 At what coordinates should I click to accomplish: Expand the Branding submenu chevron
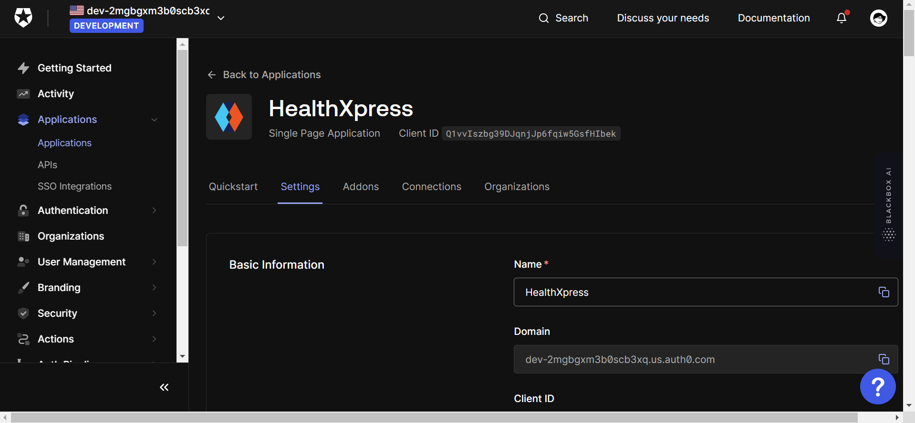154,288
